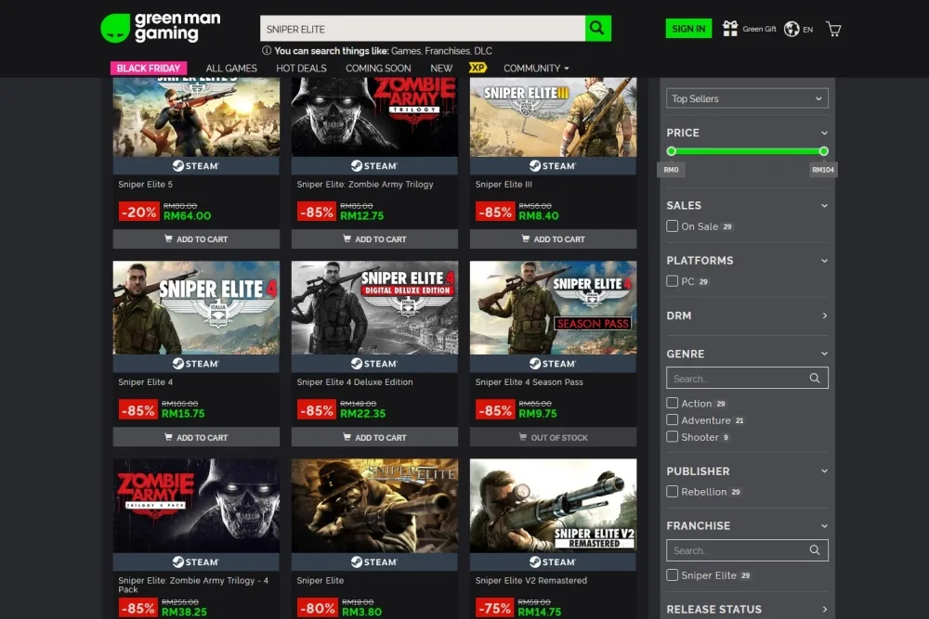Open the Black Friday tab
The width and height of the screenshot is (929, 619).
[x=149, y=68]
